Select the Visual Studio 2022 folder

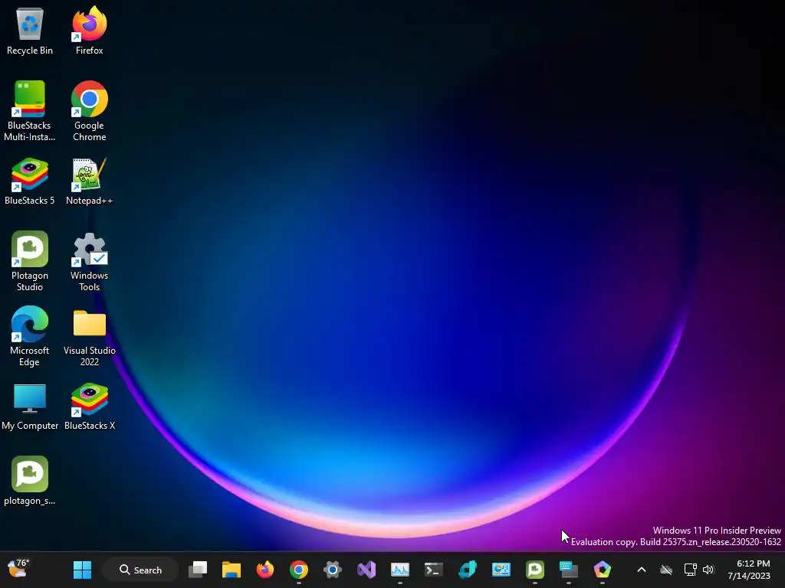coord(89,336)
